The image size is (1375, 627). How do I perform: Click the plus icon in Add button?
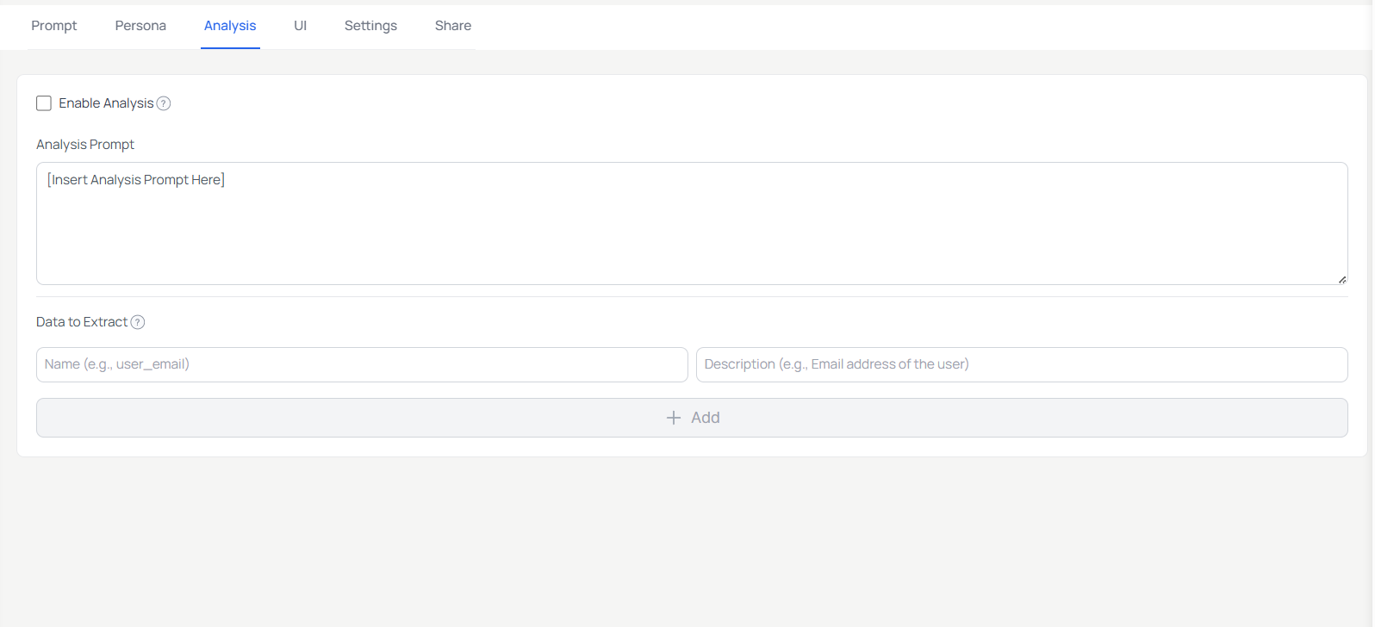674,418
